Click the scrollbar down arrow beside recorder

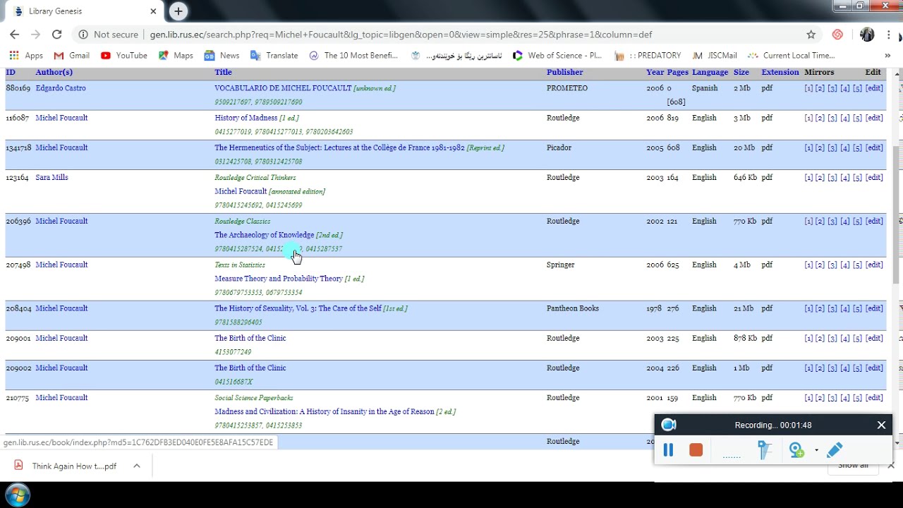pyautogui.click(x=897, y=442)
